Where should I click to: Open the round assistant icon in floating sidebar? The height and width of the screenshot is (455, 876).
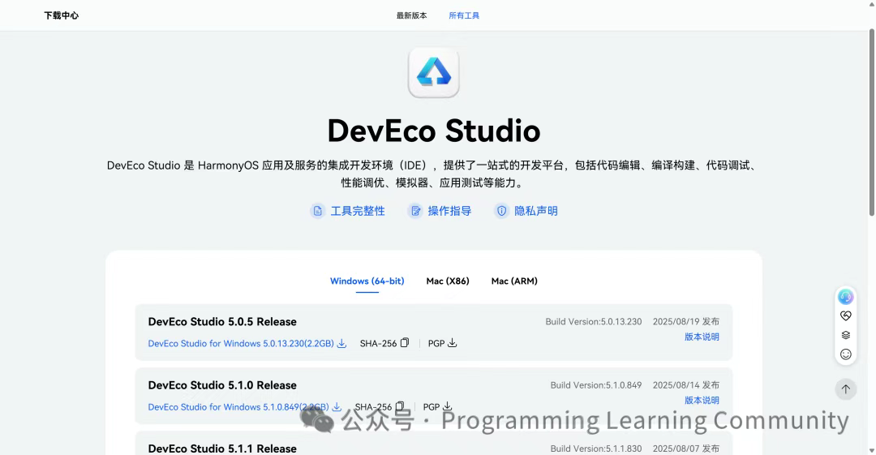(846, 297)
